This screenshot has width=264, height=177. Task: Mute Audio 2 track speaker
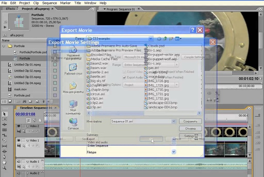[18, 173]
